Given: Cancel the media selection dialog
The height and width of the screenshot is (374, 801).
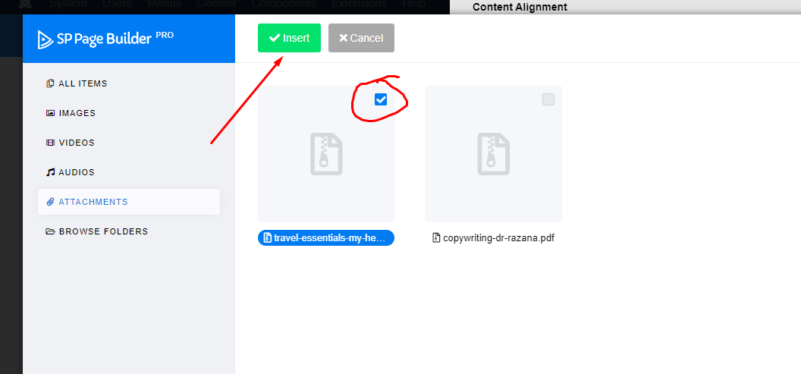Looking at the screenshot, I should (361, 38).
